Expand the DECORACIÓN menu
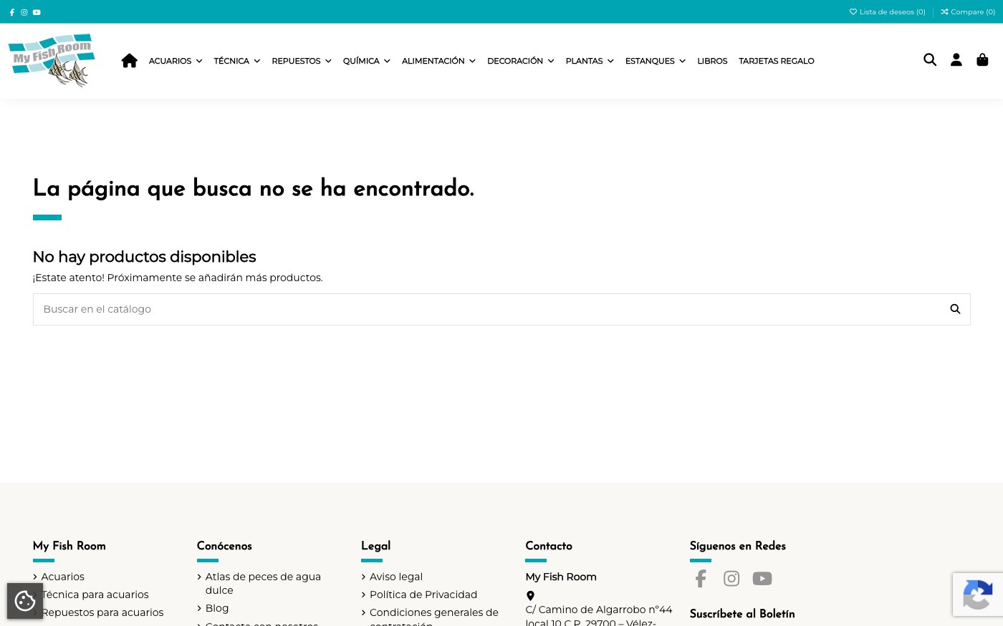 521,61
